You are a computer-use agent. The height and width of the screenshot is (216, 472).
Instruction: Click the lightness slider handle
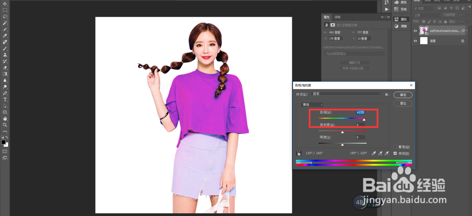(x=342, y=145)
